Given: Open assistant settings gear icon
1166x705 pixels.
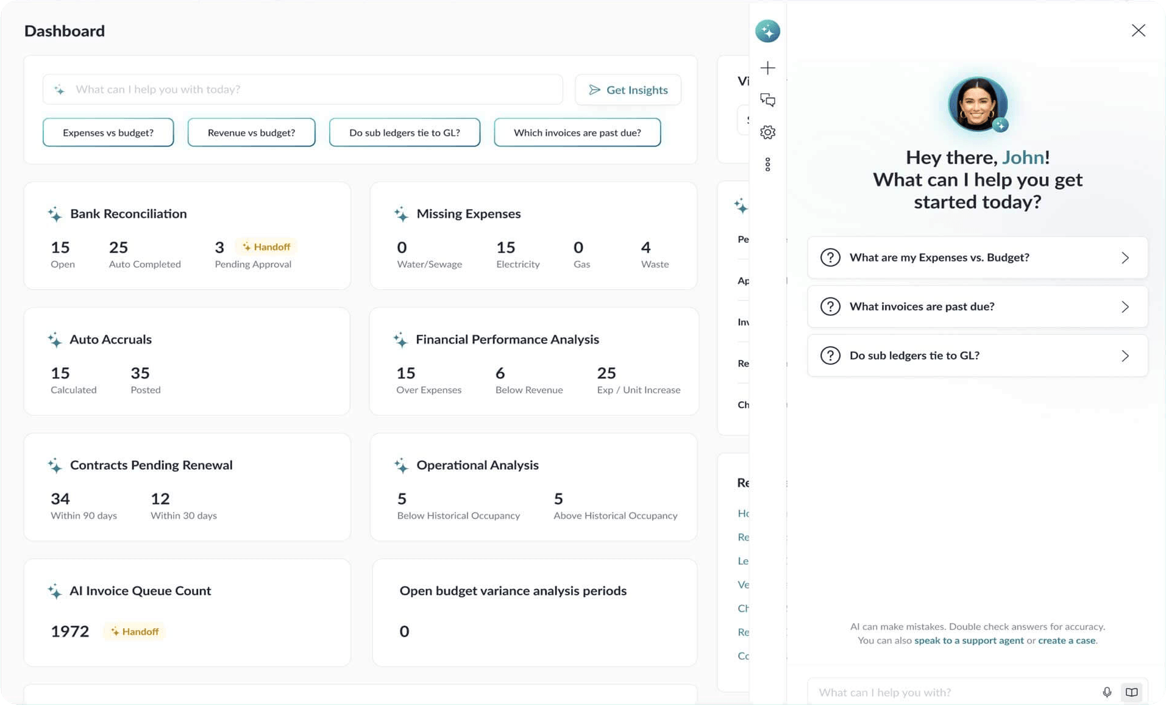Looking at the screenshot, I should 767,132.
